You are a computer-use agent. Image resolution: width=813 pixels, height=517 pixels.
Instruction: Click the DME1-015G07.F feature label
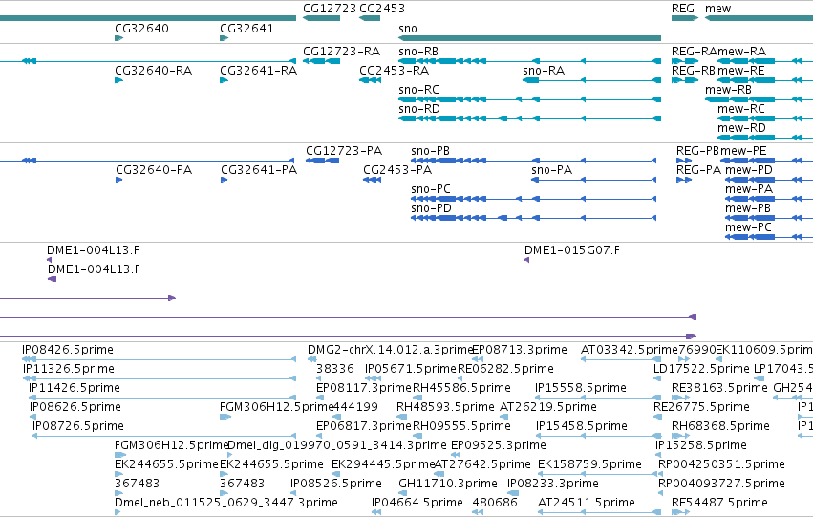pos(572,250)
